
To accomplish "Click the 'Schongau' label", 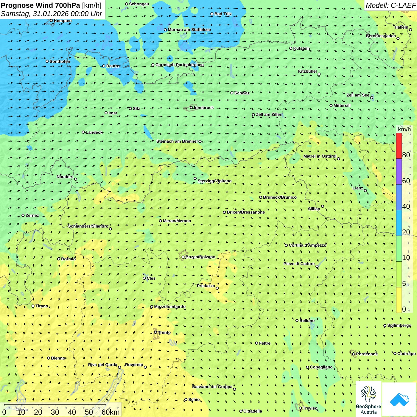I will pos(139,4).
